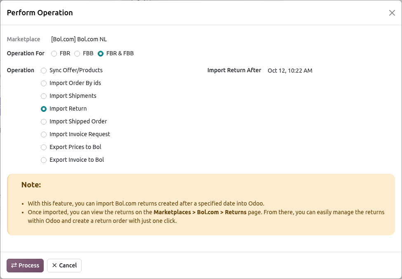
Task: Choose FBR & FBB radio option
Action: coord(101,54)
